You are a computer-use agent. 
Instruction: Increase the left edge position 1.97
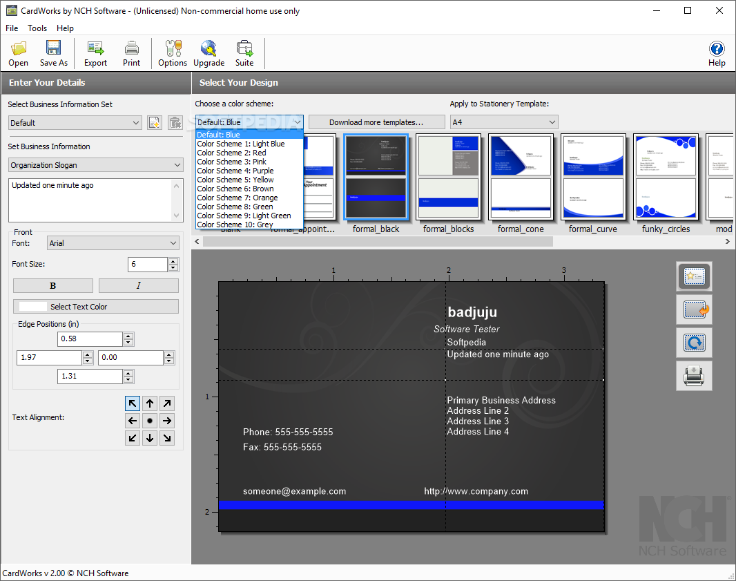coord(88,354)
